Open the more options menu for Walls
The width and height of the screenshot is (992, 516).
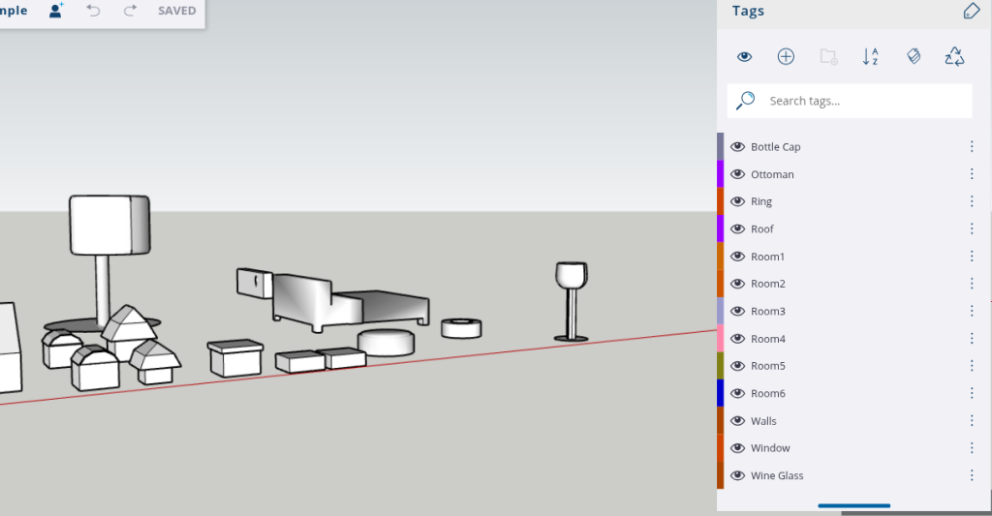coord(971,421)
